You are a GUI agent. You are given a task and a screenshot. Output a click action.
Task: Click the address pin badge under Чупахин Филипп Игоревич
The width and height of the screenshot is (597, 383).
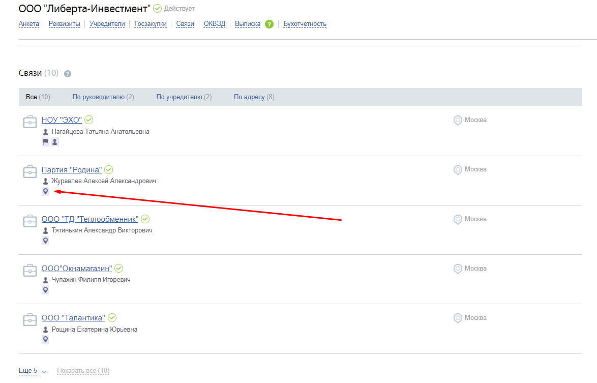pyautogui.click(x=45, y=290)
